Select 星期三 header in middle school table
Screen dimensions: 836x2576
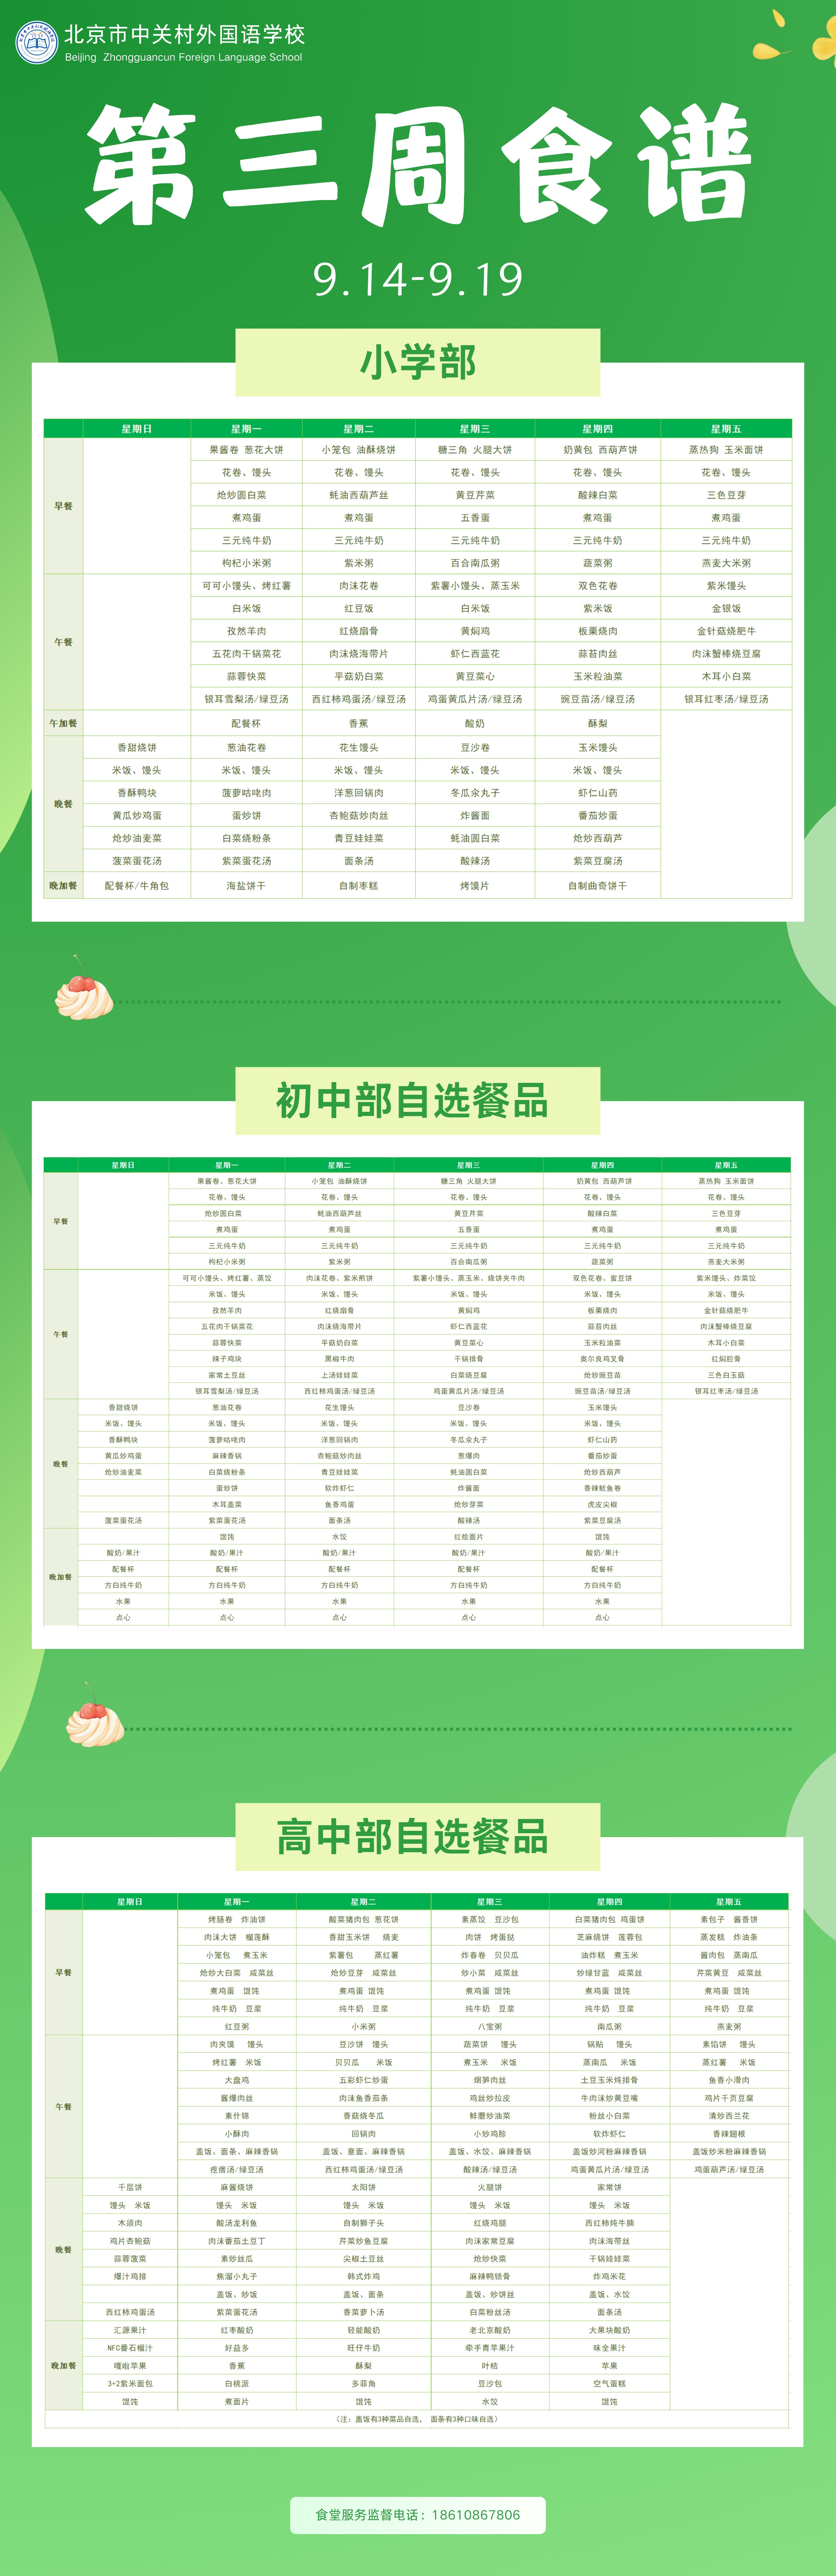pyautogui.click(x=468, y=1165)
